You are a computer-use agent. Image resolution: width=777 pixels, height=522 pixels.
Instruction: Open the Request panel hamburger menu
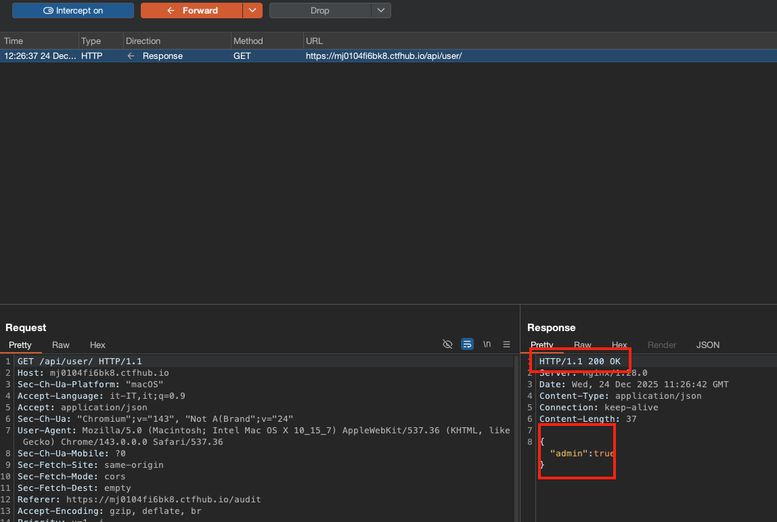click(506, 344)
